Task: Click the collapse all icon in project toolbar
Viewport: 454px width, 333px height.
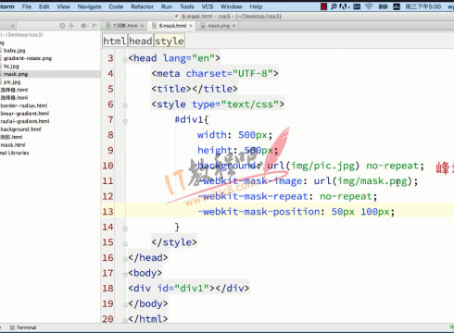Action: [71, 26]
